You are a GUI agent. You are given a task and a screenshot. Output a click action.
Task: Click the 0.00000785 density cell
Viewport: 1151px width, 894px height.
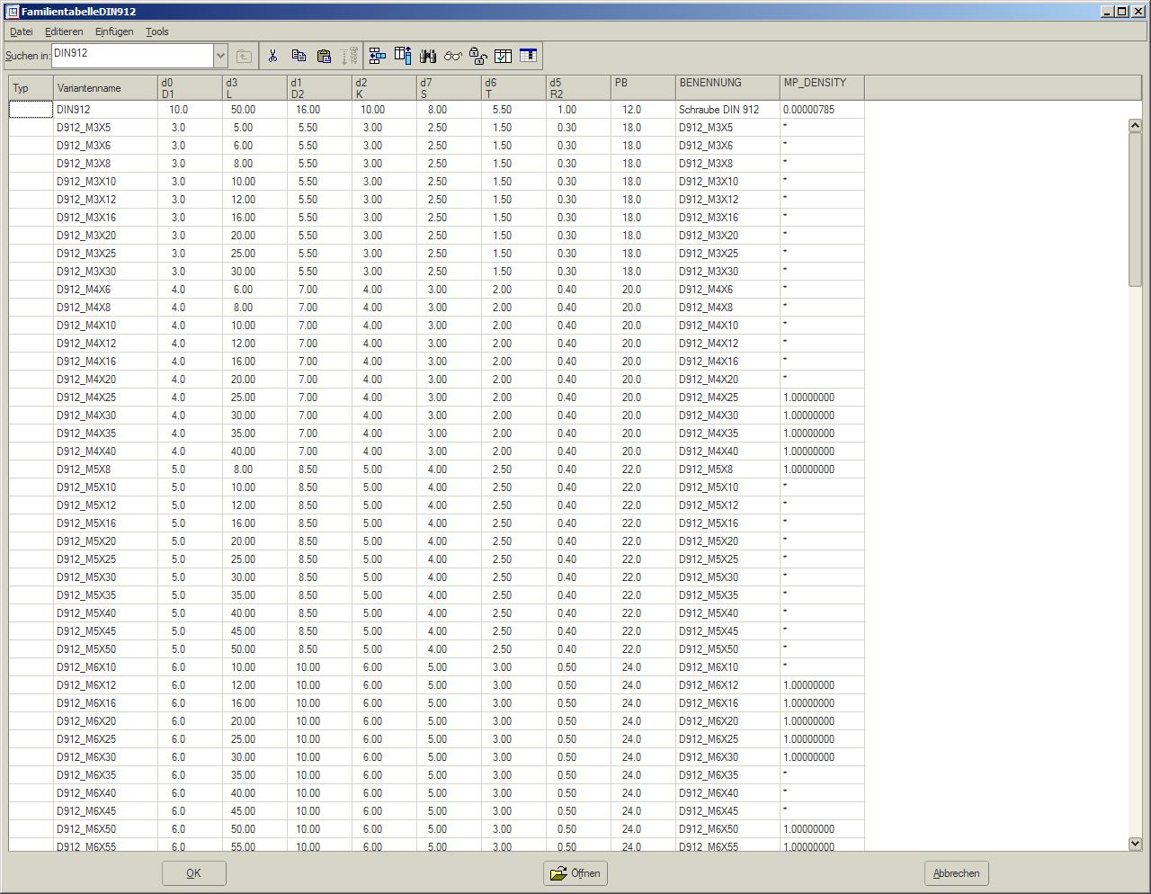point(822,110)
